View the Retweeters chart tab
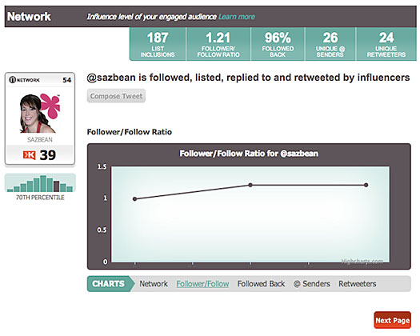420x336 pixels. coord(358,284)
